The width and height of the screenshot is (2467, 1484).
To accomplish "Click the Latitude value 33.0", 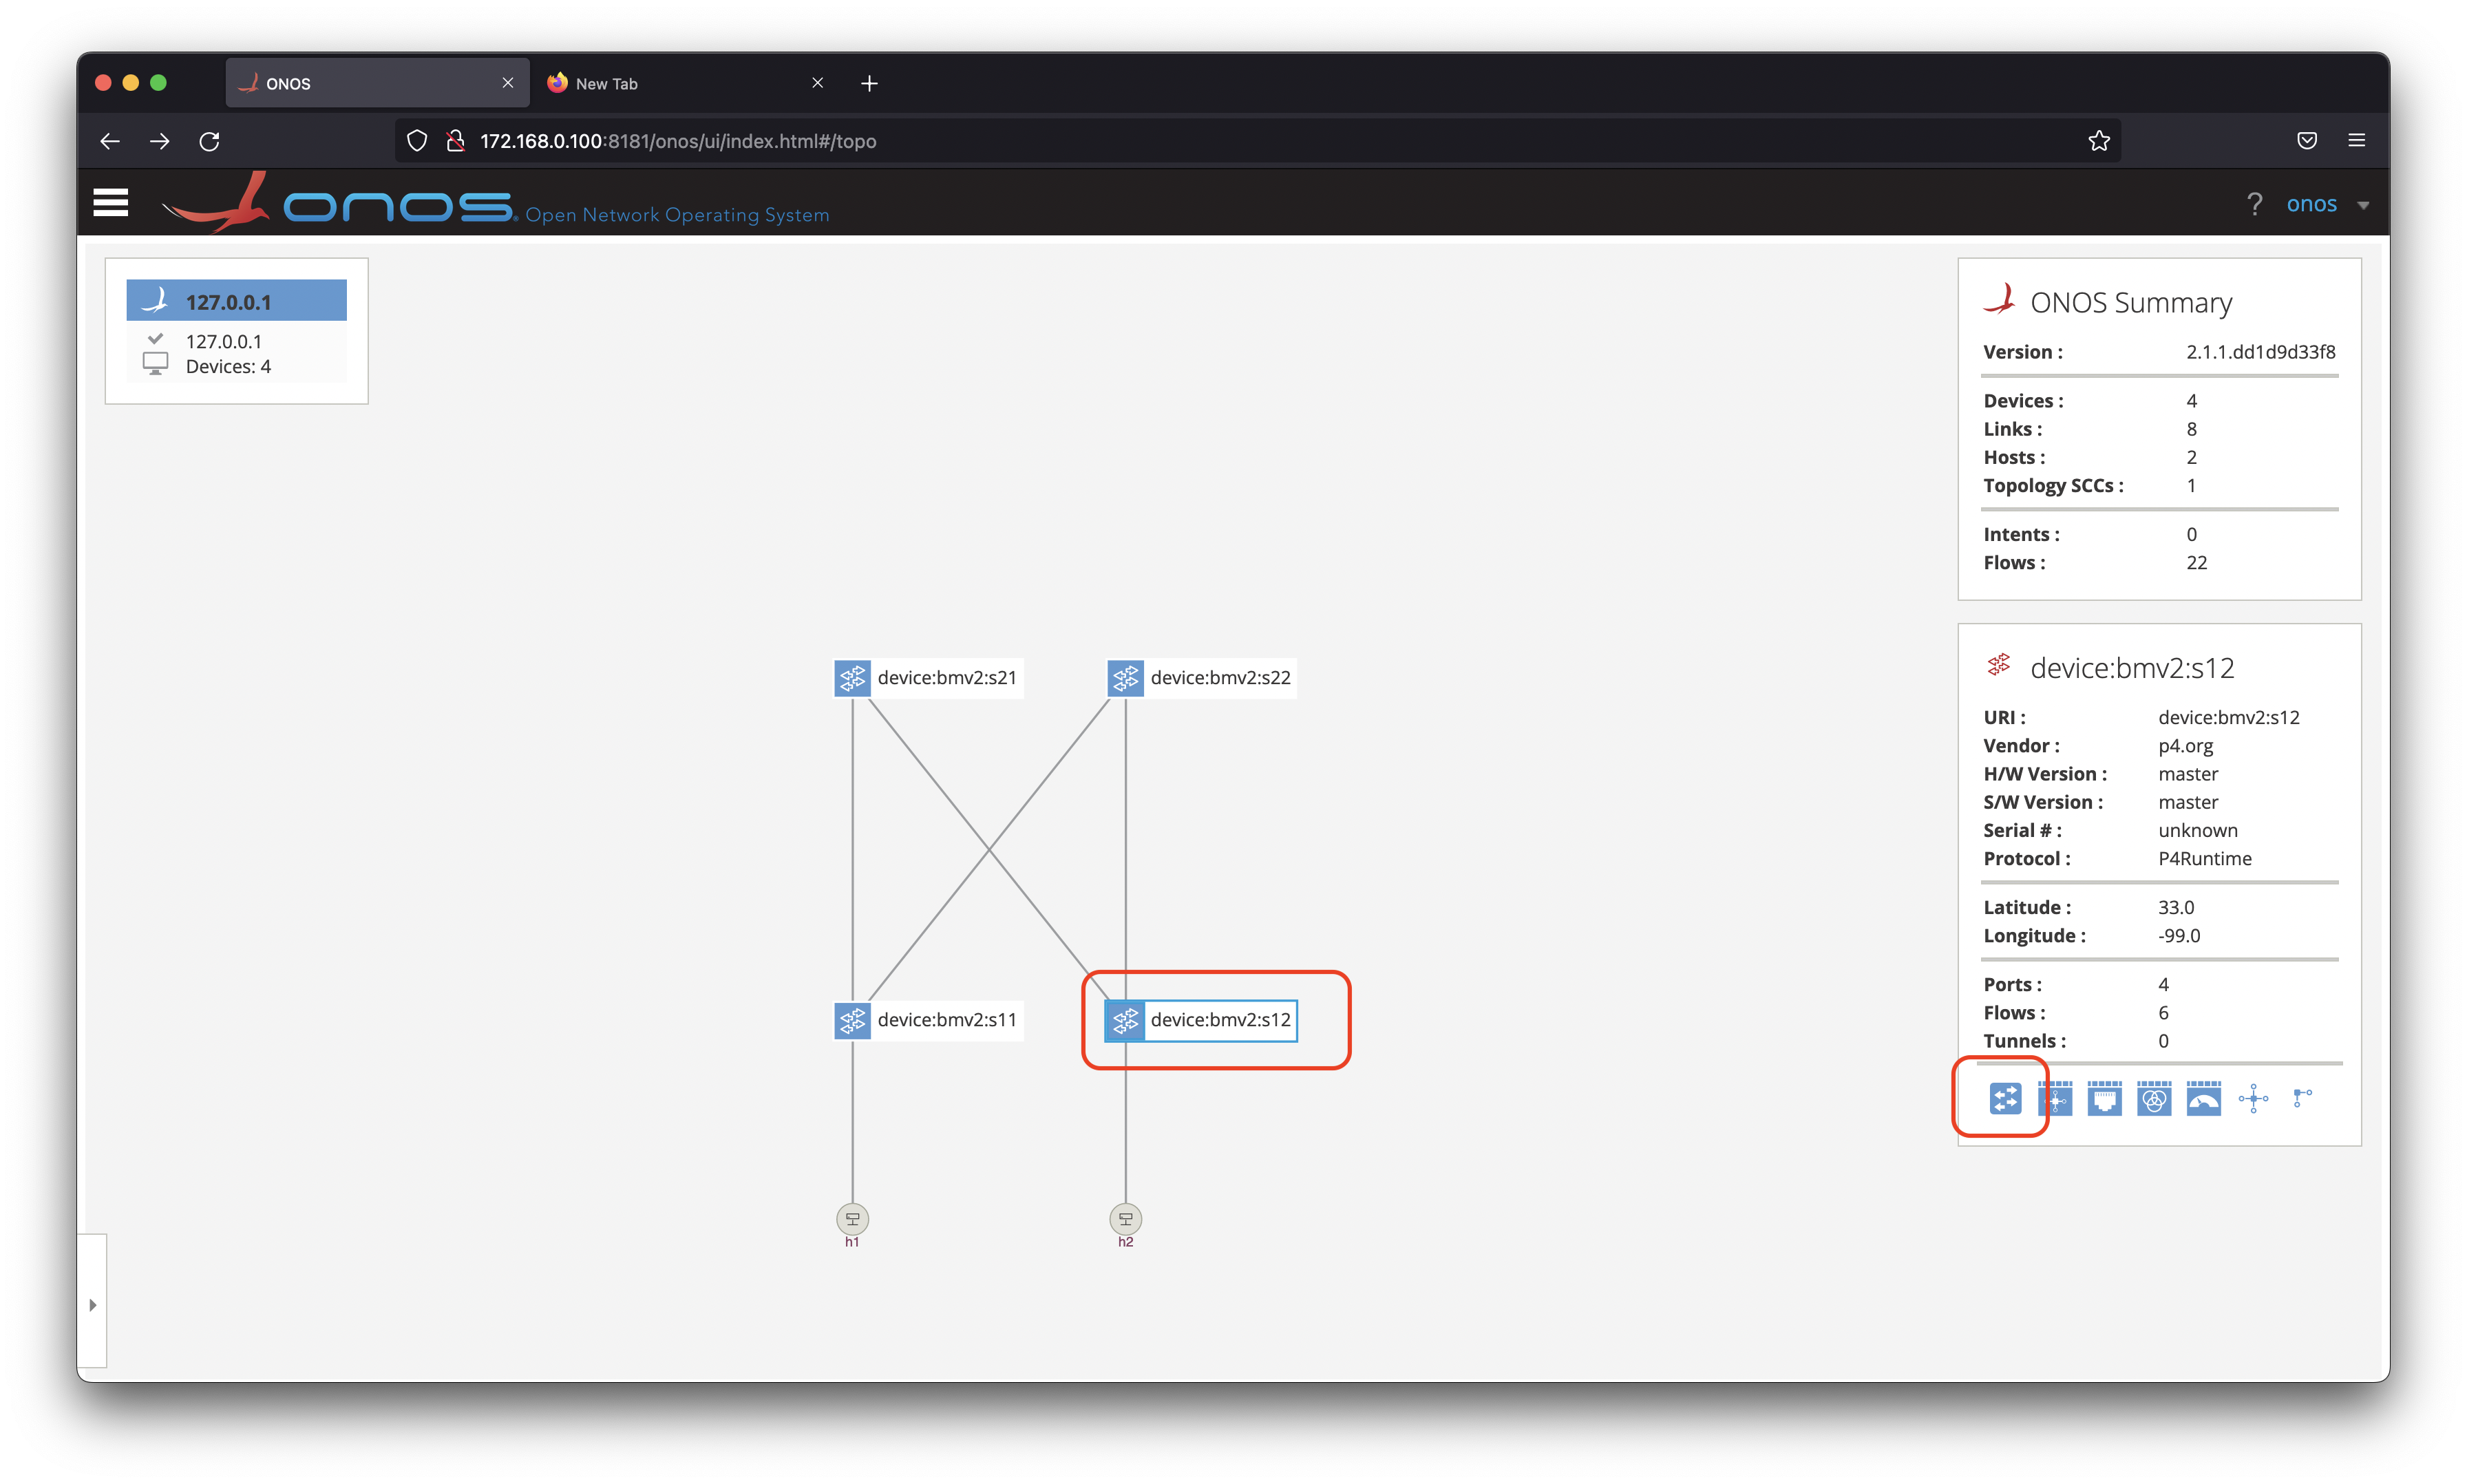I will coord(2175,908).
